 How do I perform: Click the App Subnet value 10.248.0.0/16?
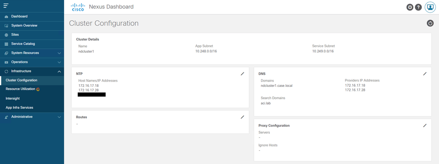(x=206, y=51)
